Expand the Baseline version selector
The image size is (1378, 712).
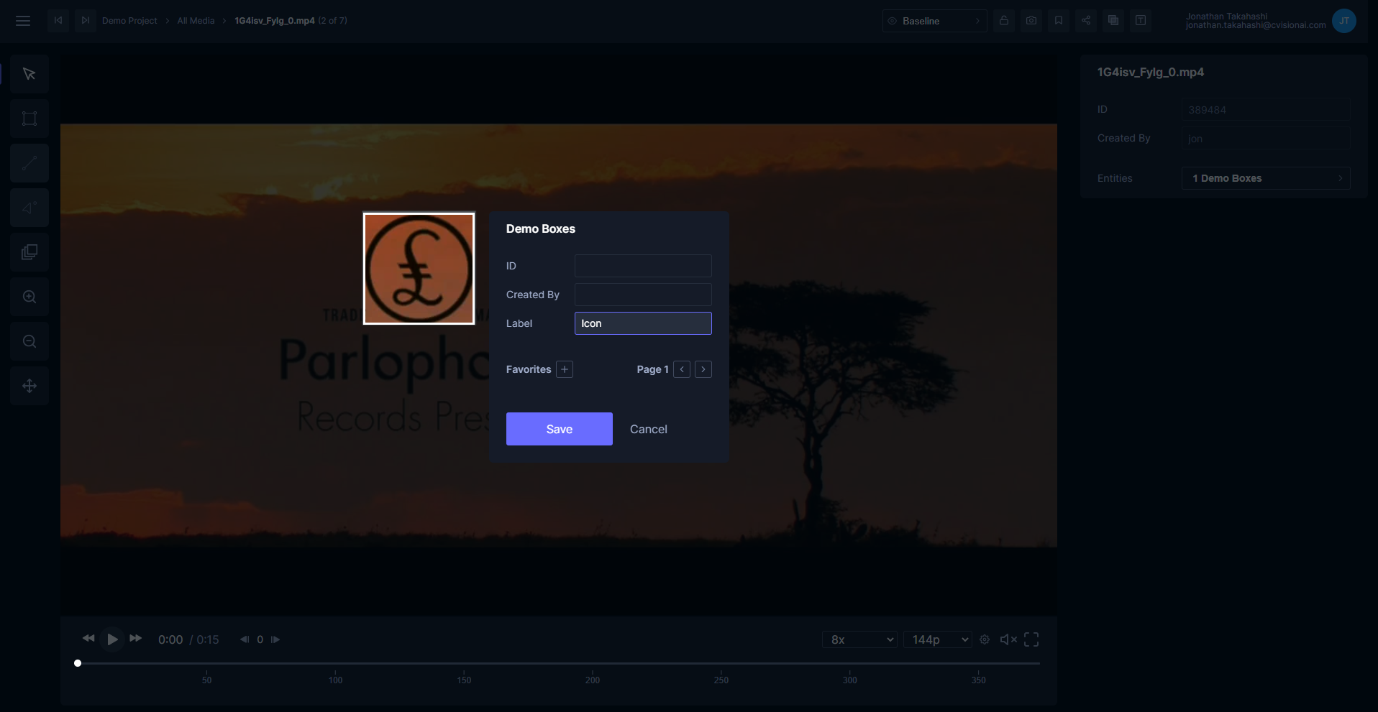point(934,21)
